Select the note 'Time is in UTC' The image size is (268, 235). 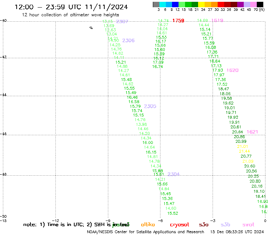(66, 225)
